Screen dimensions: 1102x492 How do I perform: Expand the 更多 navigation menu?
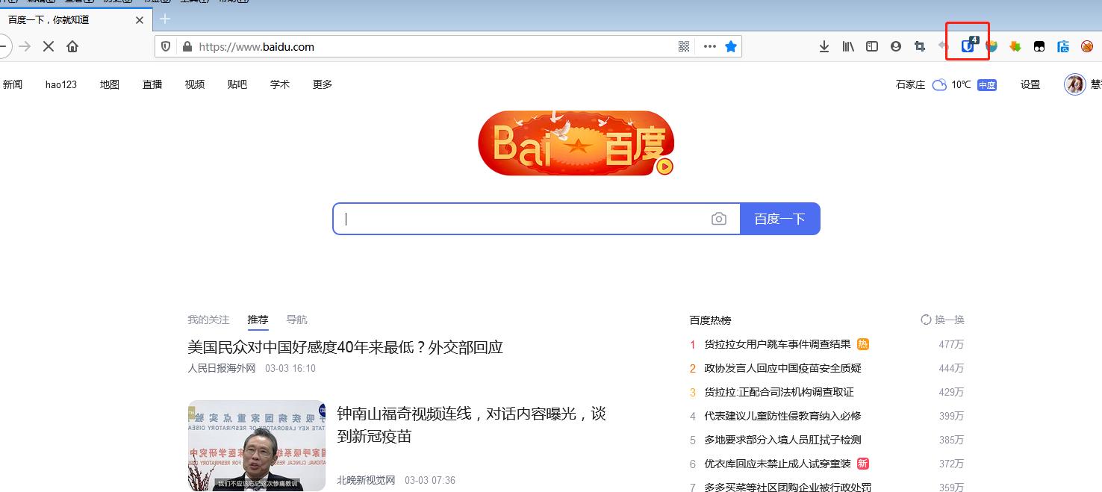coord(322,84)
